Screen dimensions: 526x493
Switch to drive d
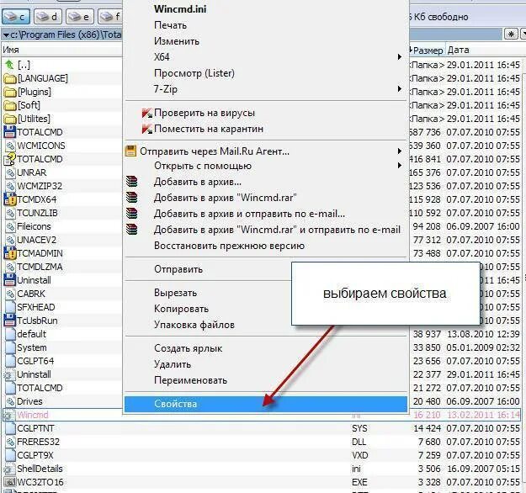pos(48,16)
